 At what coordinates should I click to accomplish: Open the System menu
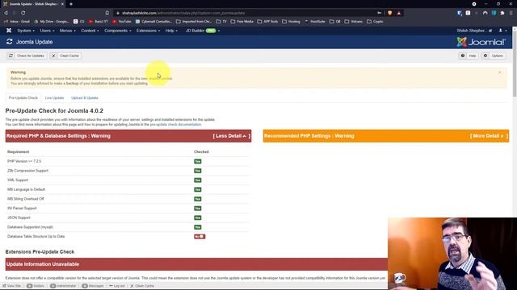[26, 31]
